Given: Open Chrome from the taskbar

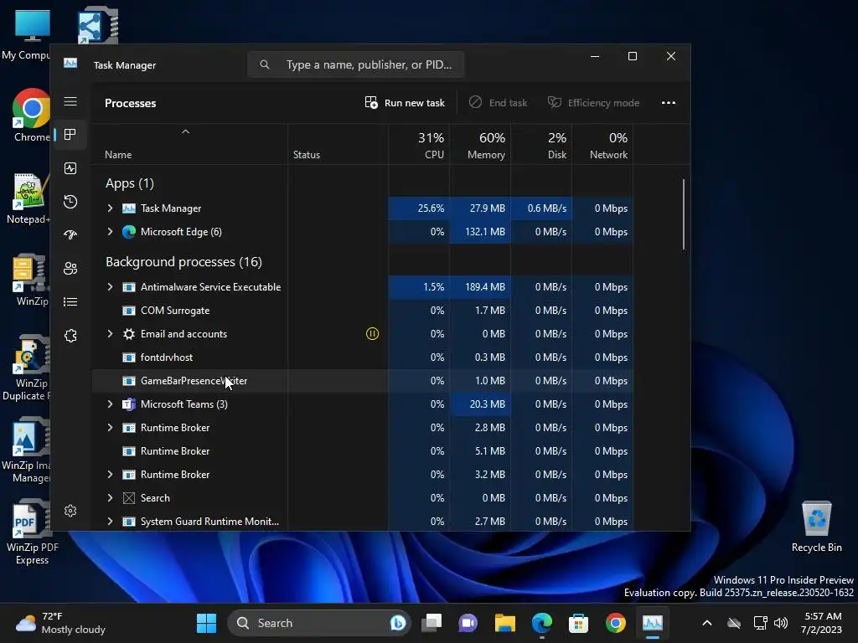Looking at the screenshot, I should (616, 623).
